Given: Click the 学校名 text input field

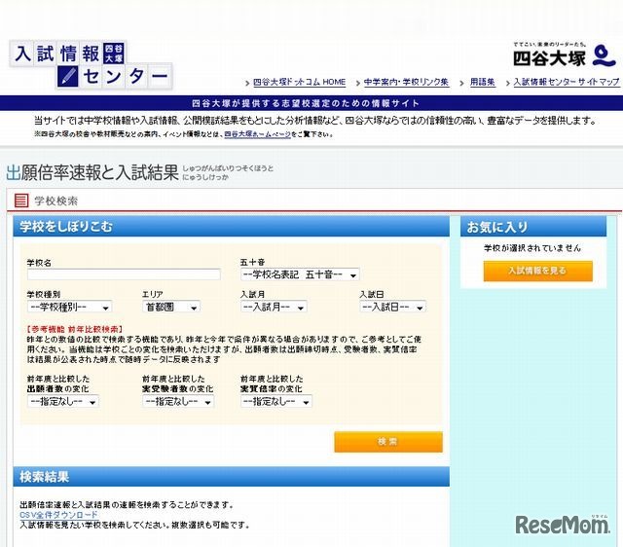Looking at the screenshot, I should pyautogui.click(x=124, y=274).
